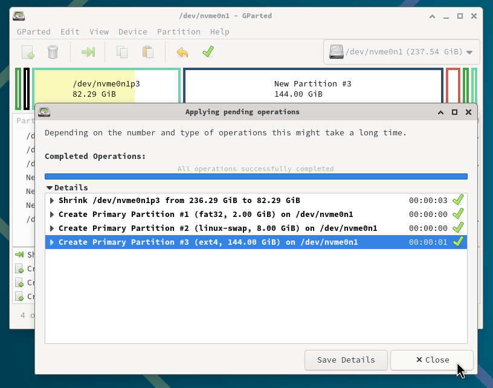
Task: Click the hard disk icon in device selector
Action: tap(336, 51)
